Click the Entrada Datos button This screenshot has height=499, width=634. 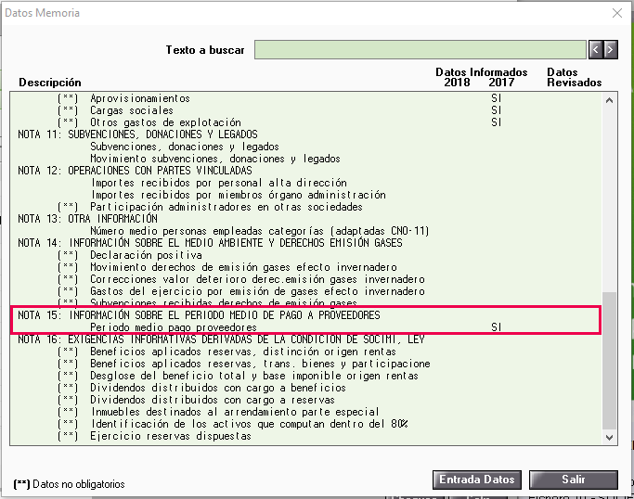pos(477,480)
